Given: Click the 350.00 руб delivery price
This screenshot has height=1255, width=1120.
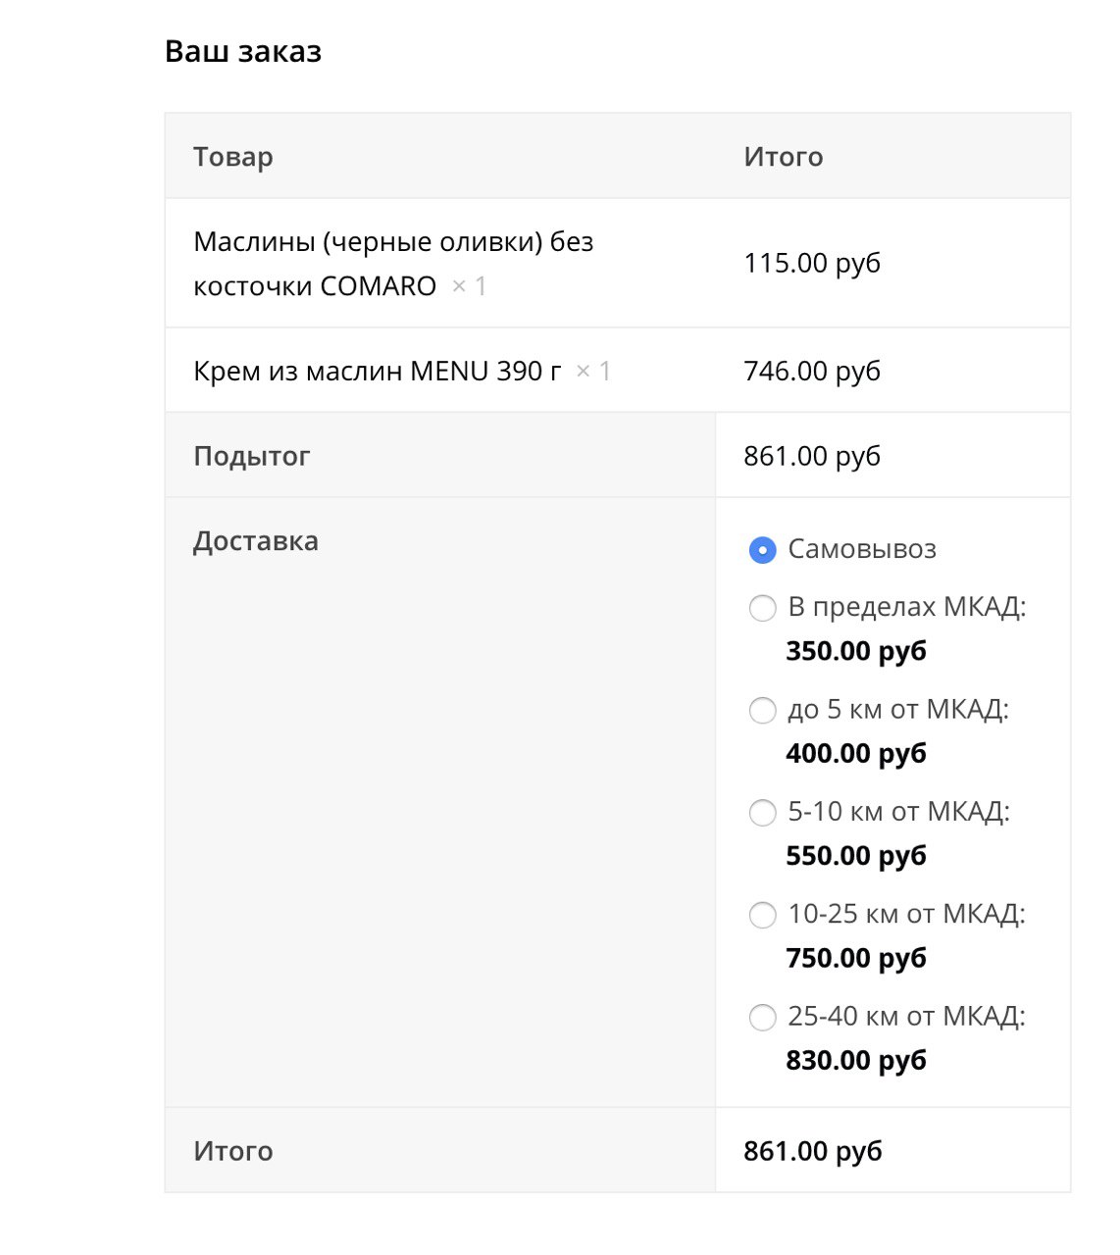Looking at the screenshot, I should [856, 651].
